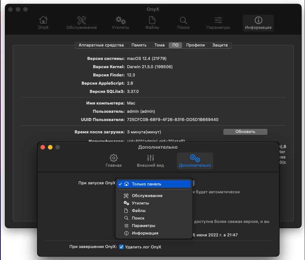Open Обслуживание toolbar section
This screenshot has width=305, height=260.
(x=82, y=23)
